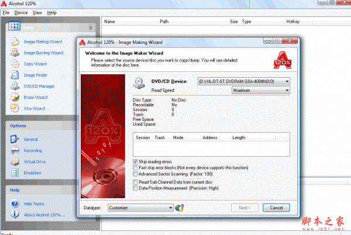
Task: Open About Alcohol 120% link
Action: [x=44, y=215]
